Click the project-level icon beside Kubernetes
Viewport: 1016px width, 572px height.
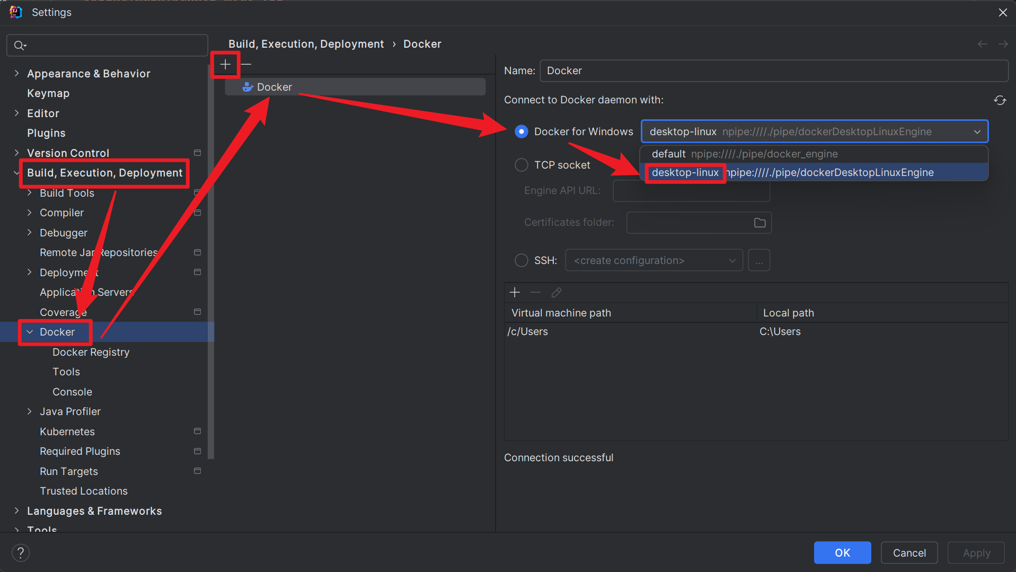click(x=197, y=431)
